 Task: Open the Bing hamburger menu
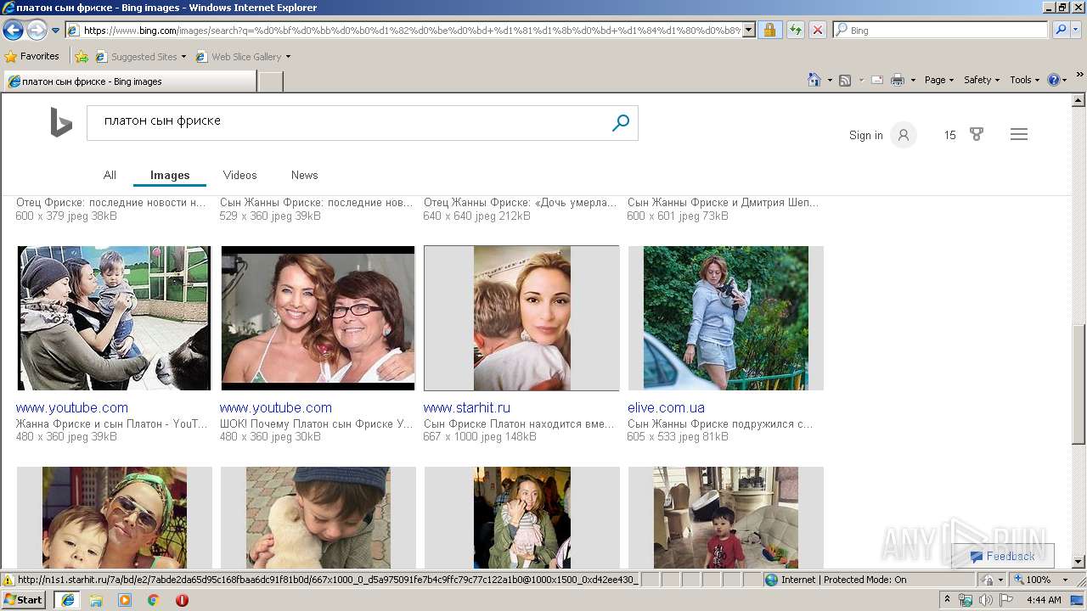(x=1019, y=134)
